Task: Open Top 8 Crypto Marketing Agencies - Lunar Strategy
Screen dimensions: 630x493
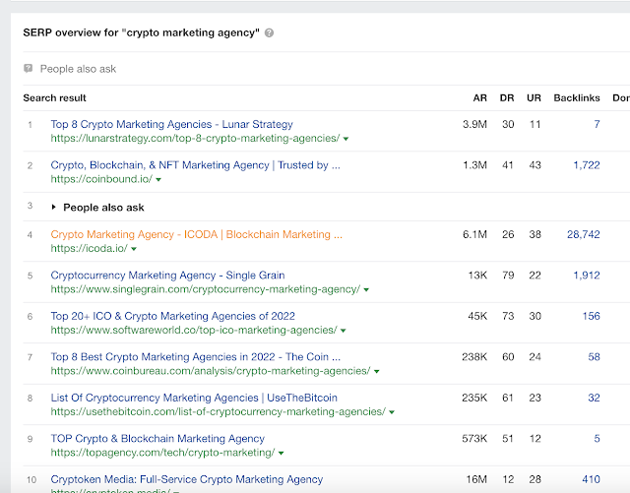Action: coord(171,124)
